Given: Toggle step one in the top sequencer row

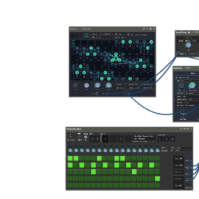Looking at the screenshot, I should tap(70, 158).
